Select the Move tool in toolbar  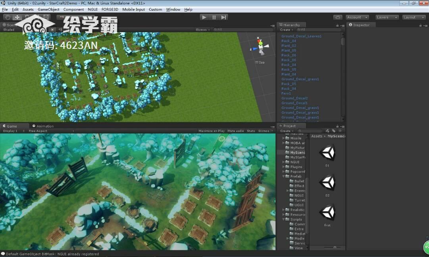coord(17,17)
